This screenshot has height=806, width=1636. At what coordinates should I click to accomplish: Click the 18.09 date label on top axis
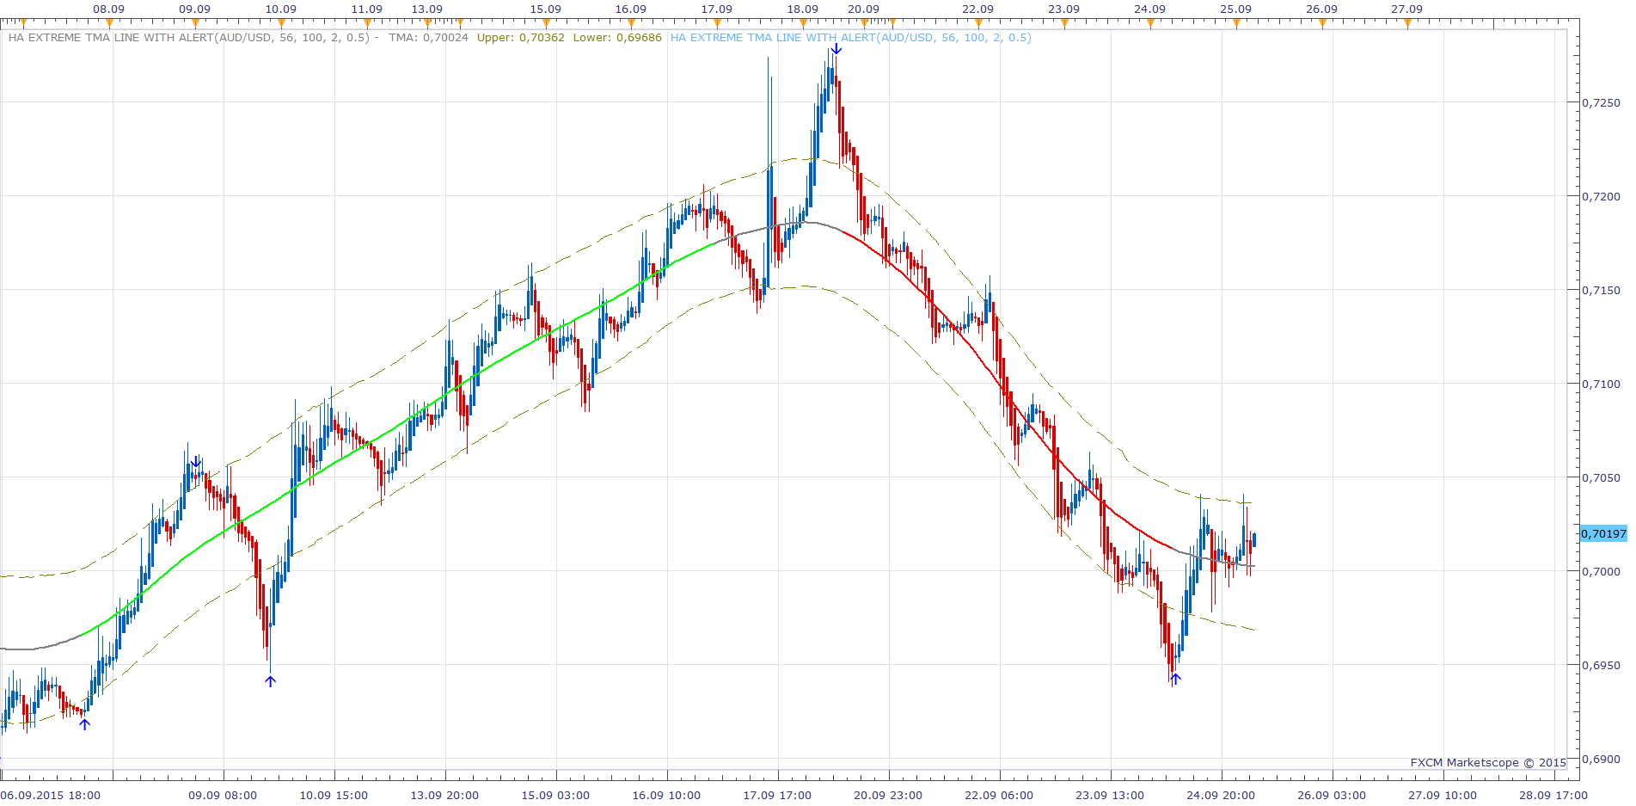(803, 9)
